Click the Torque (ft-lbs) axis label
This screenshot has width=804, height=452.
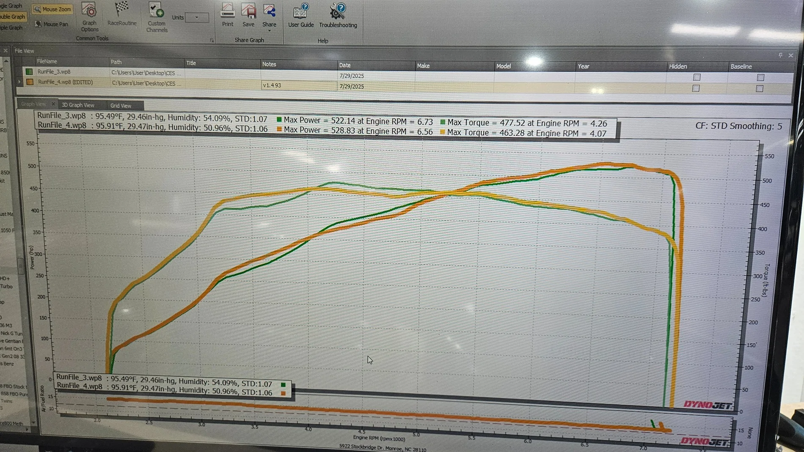(766, 280)
